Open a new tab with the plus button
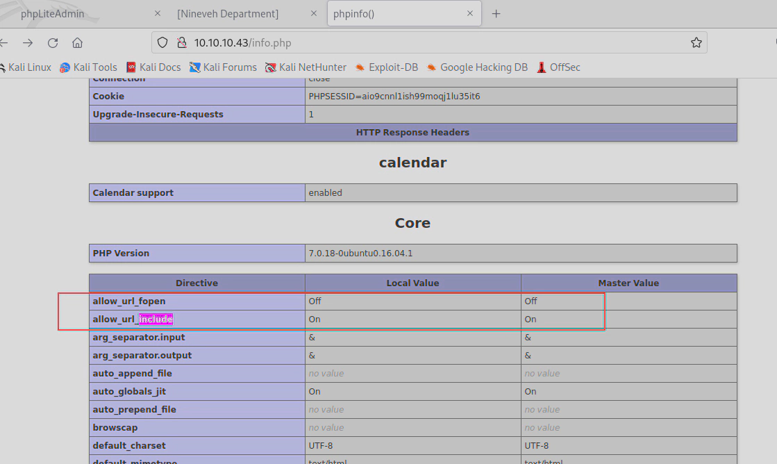Image resolution: width=777 pixels, height=464 pixels. click(x=496, y=14)
